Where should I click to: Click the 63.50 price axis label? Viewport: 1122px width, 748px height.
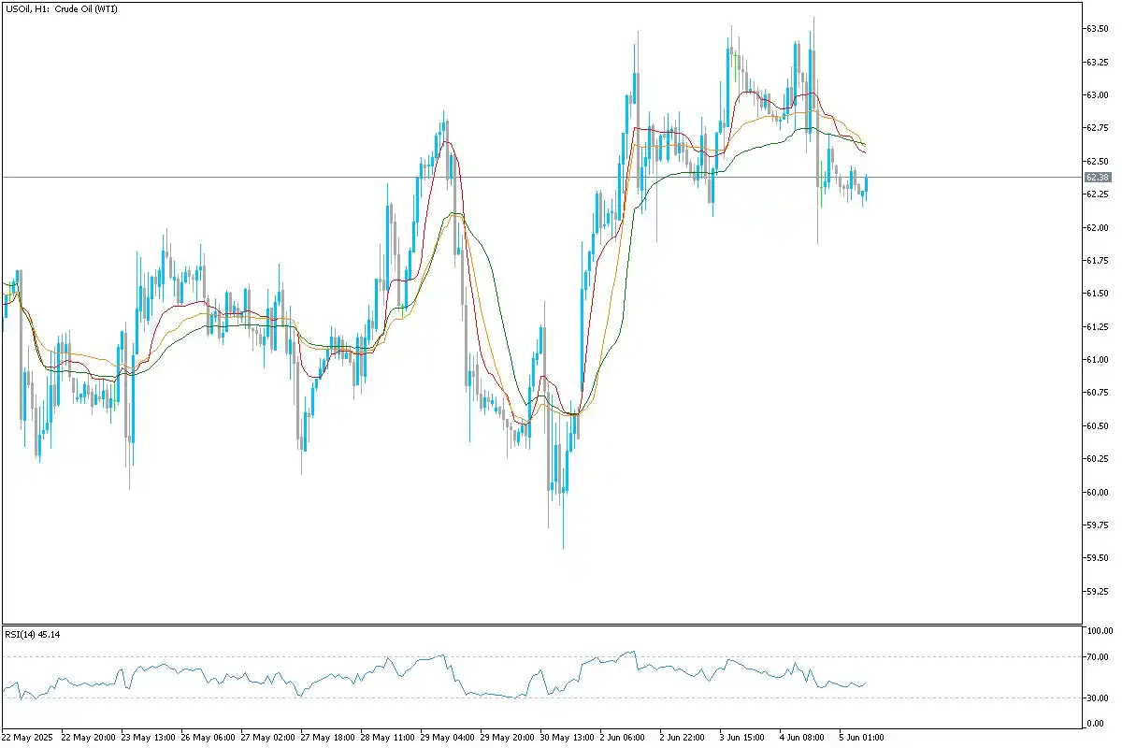tap(1097, 29)
